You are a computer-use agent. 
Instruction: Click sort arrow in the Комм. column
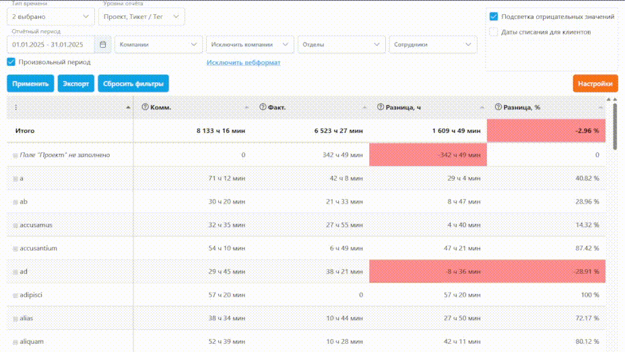(246, 108)
